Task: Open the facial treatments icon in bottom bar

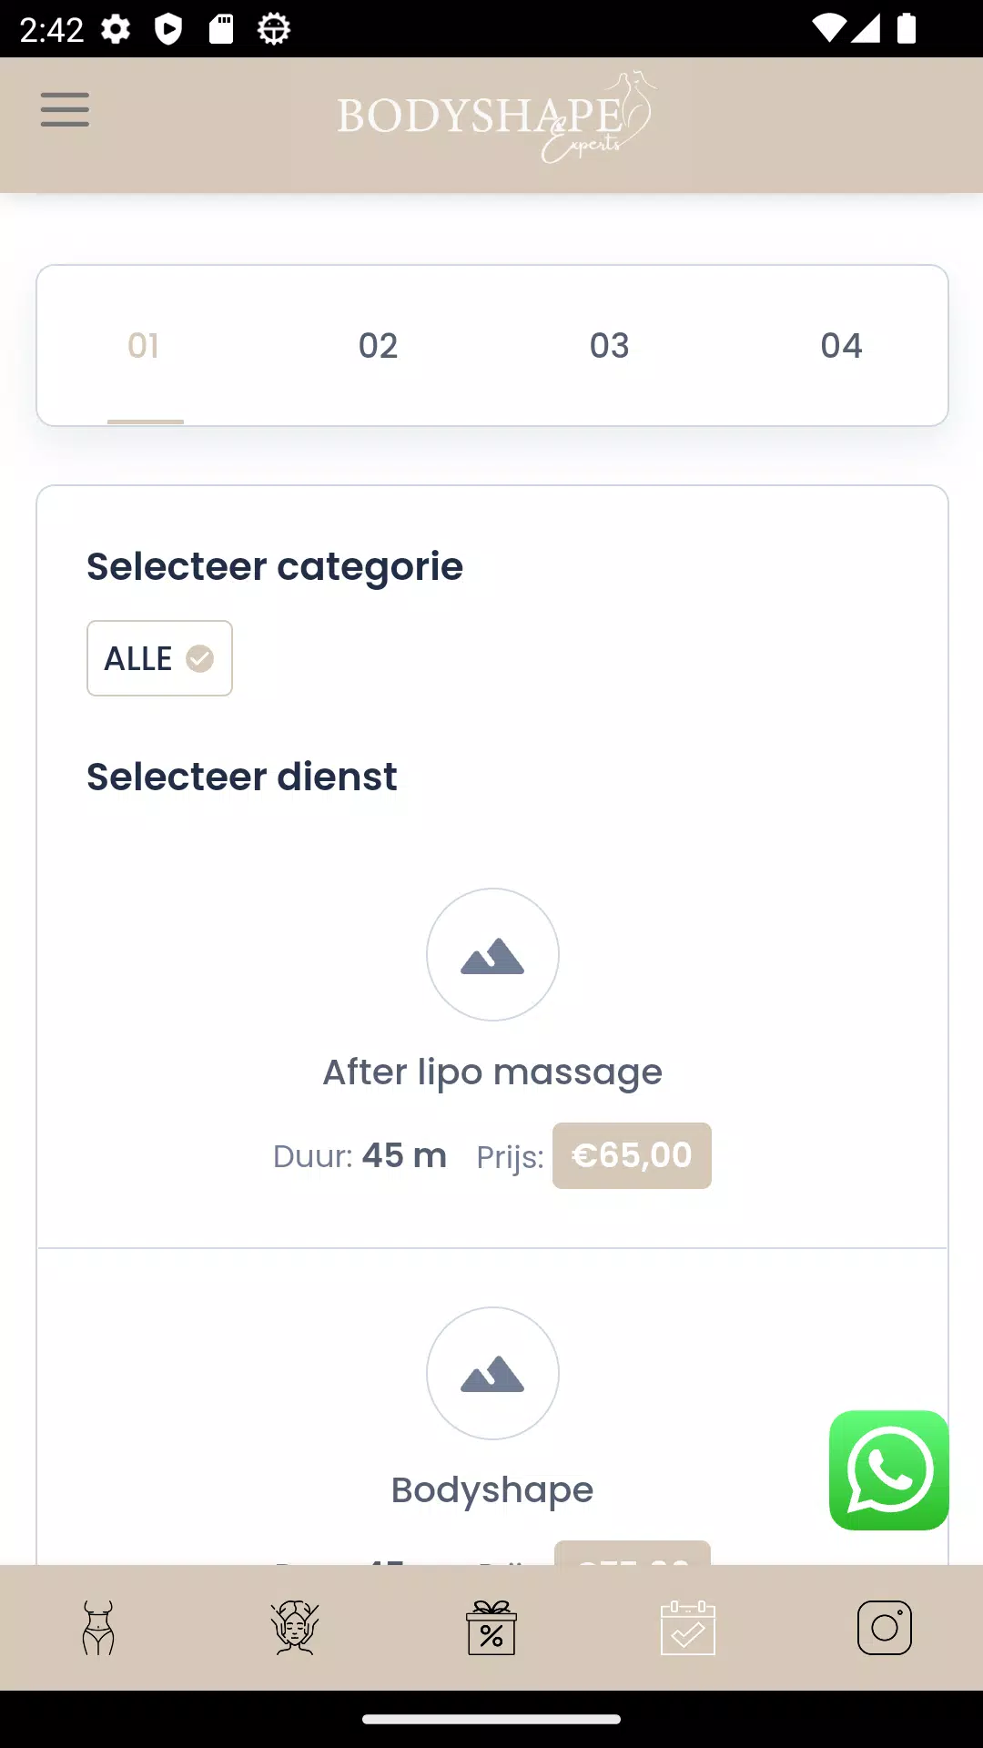Action: (295, 1628)
